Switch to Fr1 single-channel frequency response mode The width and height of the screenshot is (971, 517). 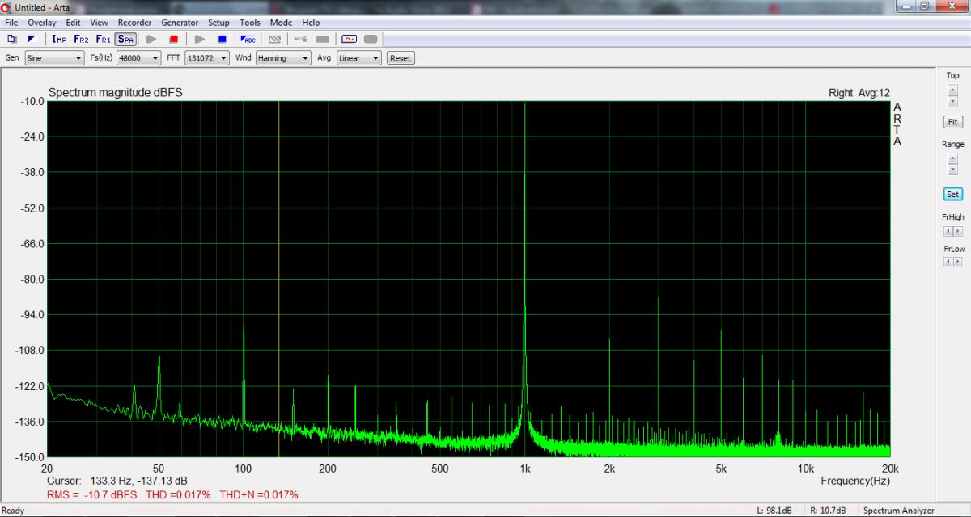point(103,39)
